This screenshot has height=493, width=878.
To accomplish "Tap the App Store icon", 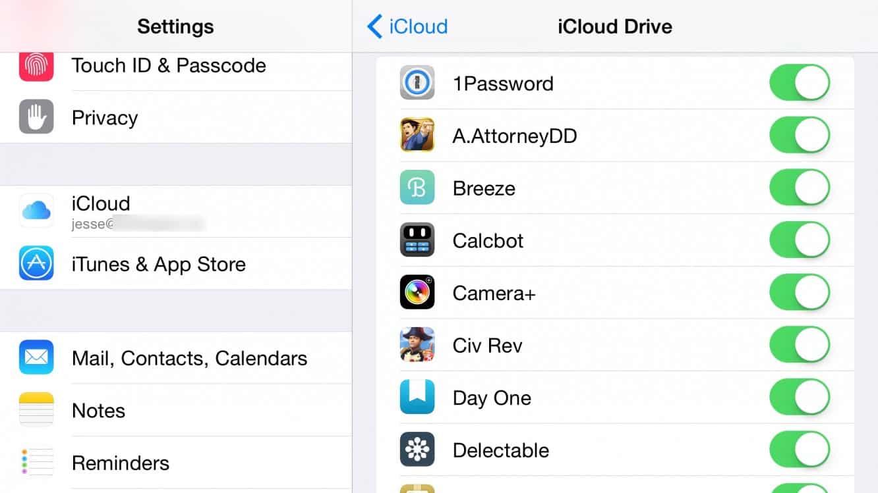I will [x=36, y=263].
